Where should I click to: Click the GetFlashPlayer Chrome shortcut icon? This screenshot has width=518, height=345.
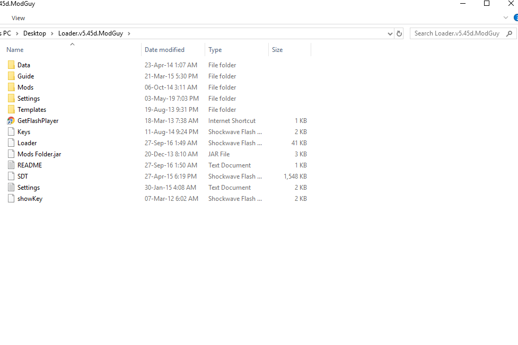(11, 121)
